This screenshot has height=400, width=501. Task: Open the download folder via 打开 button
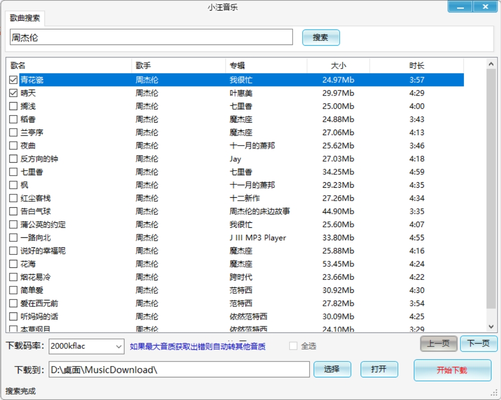379,369
